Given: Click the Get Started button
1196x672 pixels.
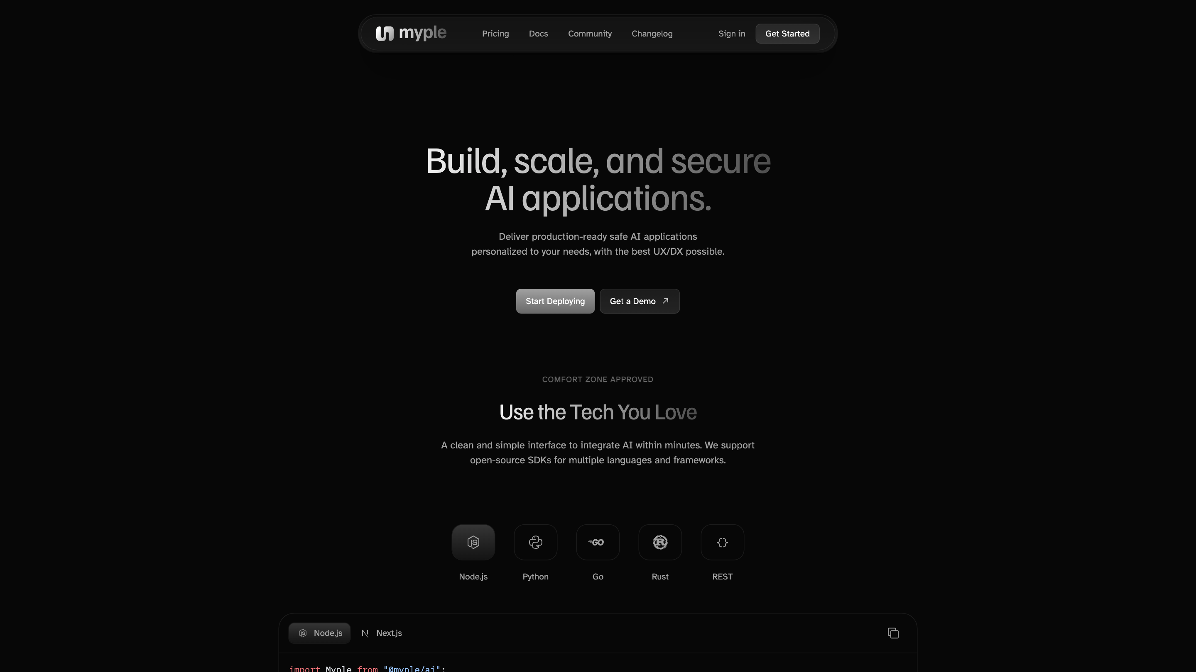Looking at the screenshot, I should click(787, 33).
